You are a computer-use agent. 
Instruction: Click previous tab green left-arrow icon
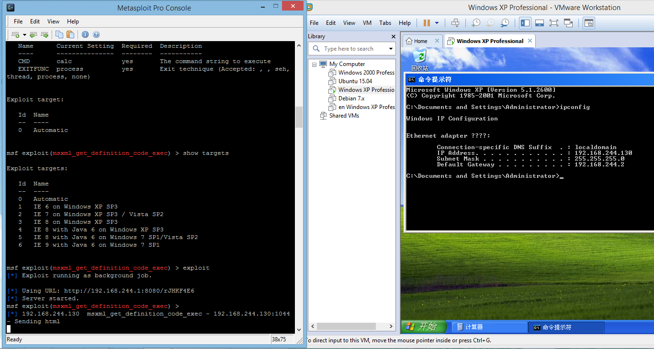pos(33,34)
